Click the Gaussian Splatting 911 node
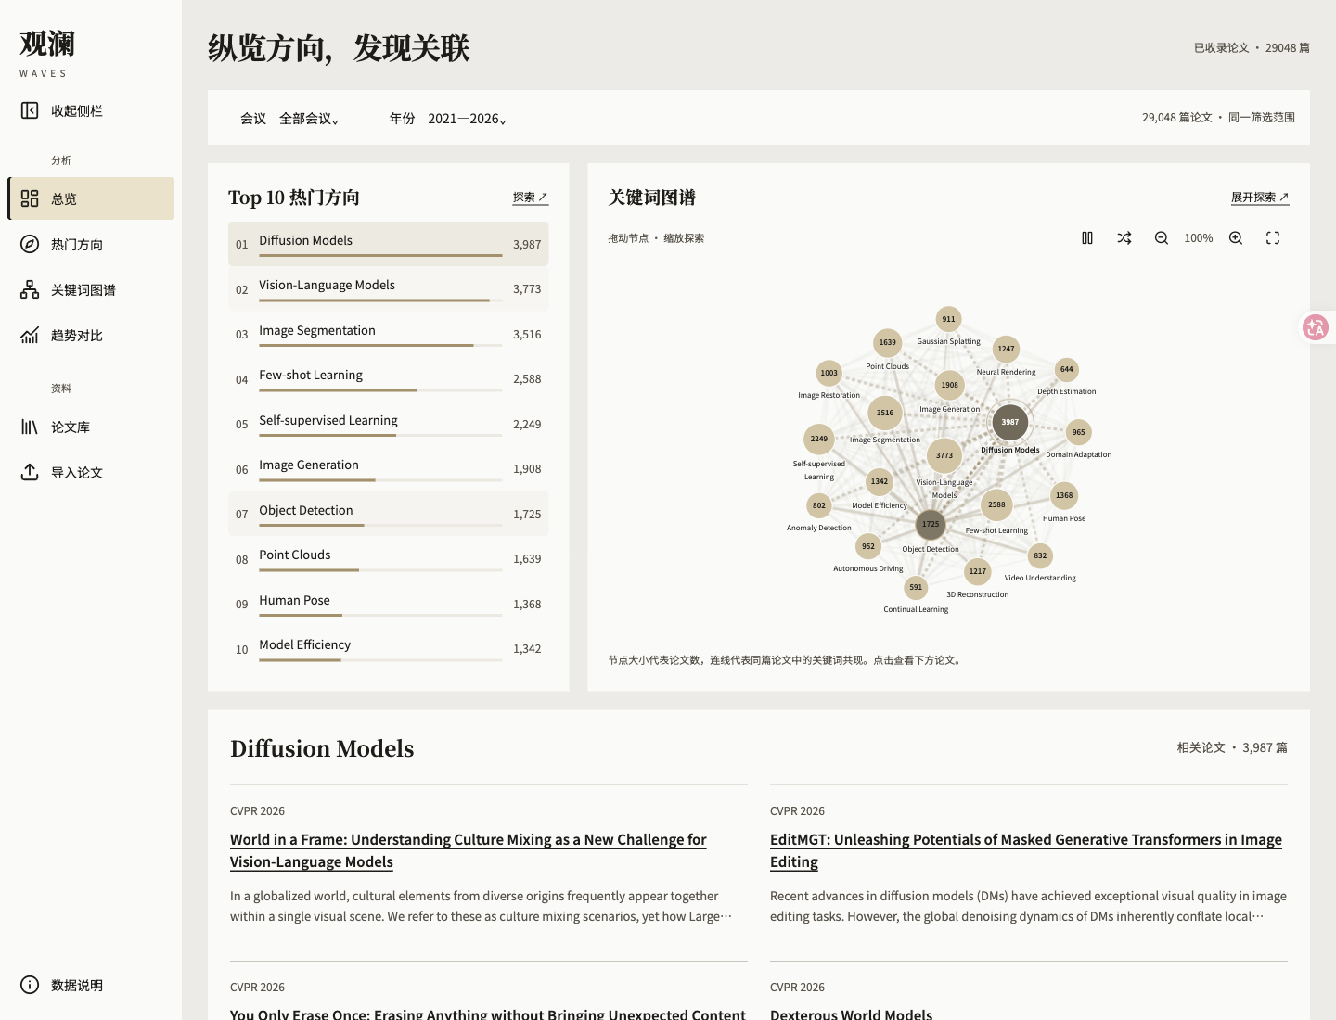This screenshot has width=1336, height=1020. tap(948, 319)
